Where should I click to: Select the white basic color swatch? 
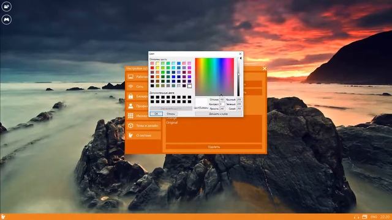pos(189,86)
